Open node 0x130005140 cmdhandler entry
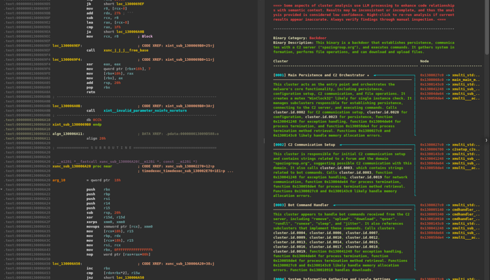 [450, 210]
